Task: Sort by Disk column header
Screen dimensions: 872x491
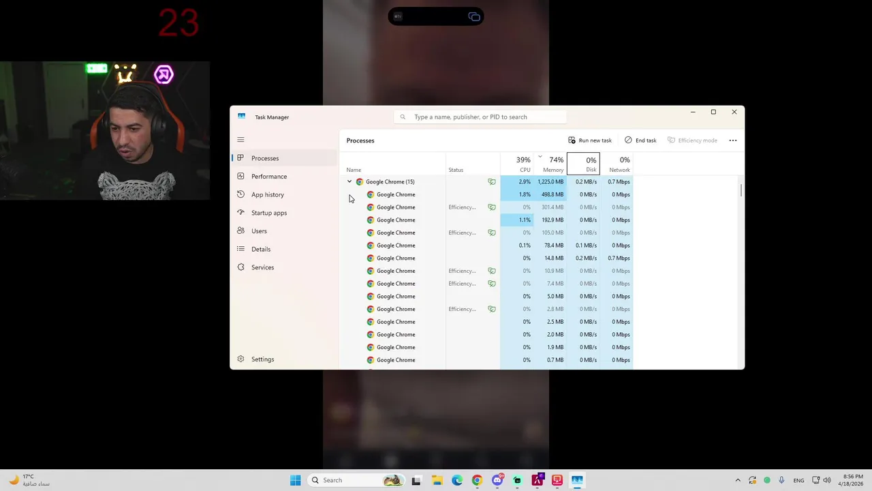Action: (x=583, y=164)
